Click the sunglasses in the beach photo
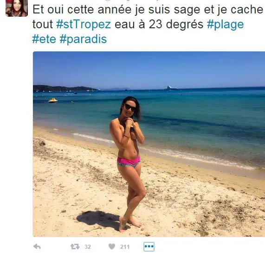The height and width of the screenshot is (253, 265). [x=130, y=108]
